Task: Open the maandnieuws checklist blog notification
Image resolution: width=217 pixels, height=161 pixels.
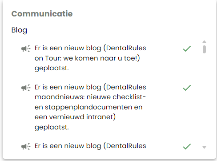Action: pos(90,107)
